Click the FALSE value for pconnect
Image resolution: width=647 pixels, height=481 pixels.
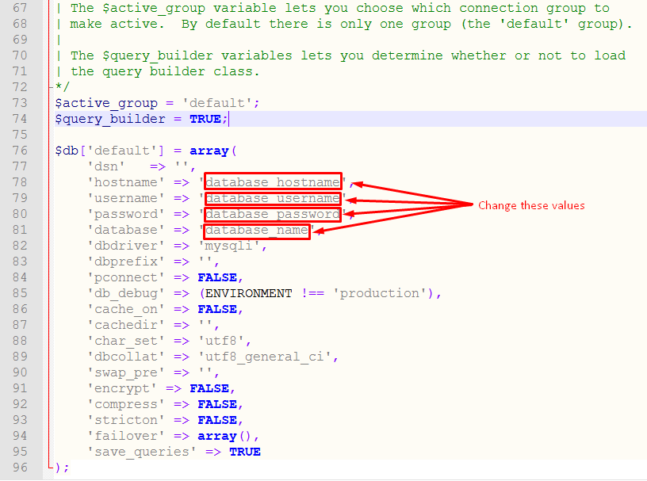click(x=217, y=277)
